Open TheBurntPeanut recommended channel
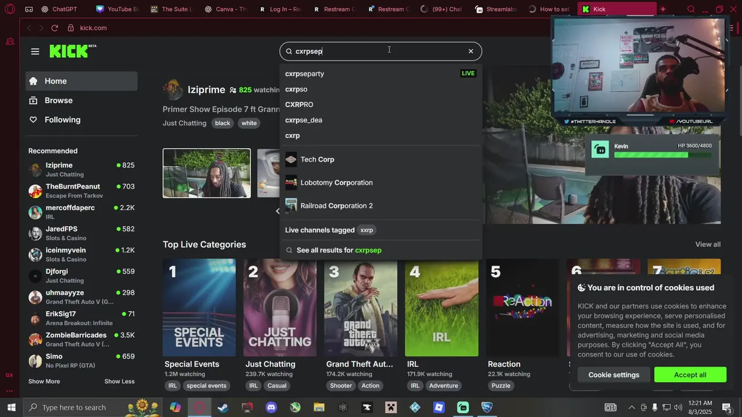This screenshot has height=417, width=742. [x=81, y=191]
